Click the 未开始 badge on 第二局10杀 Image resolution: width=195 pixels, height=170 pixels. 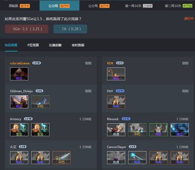point(187,6)
